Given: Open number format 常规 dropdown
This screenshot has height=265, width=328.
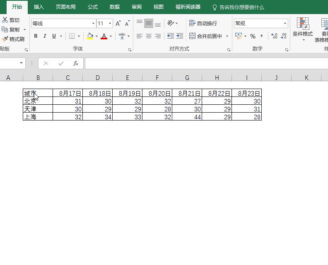Looking at the screenshot, I should [x=285, y=24].
